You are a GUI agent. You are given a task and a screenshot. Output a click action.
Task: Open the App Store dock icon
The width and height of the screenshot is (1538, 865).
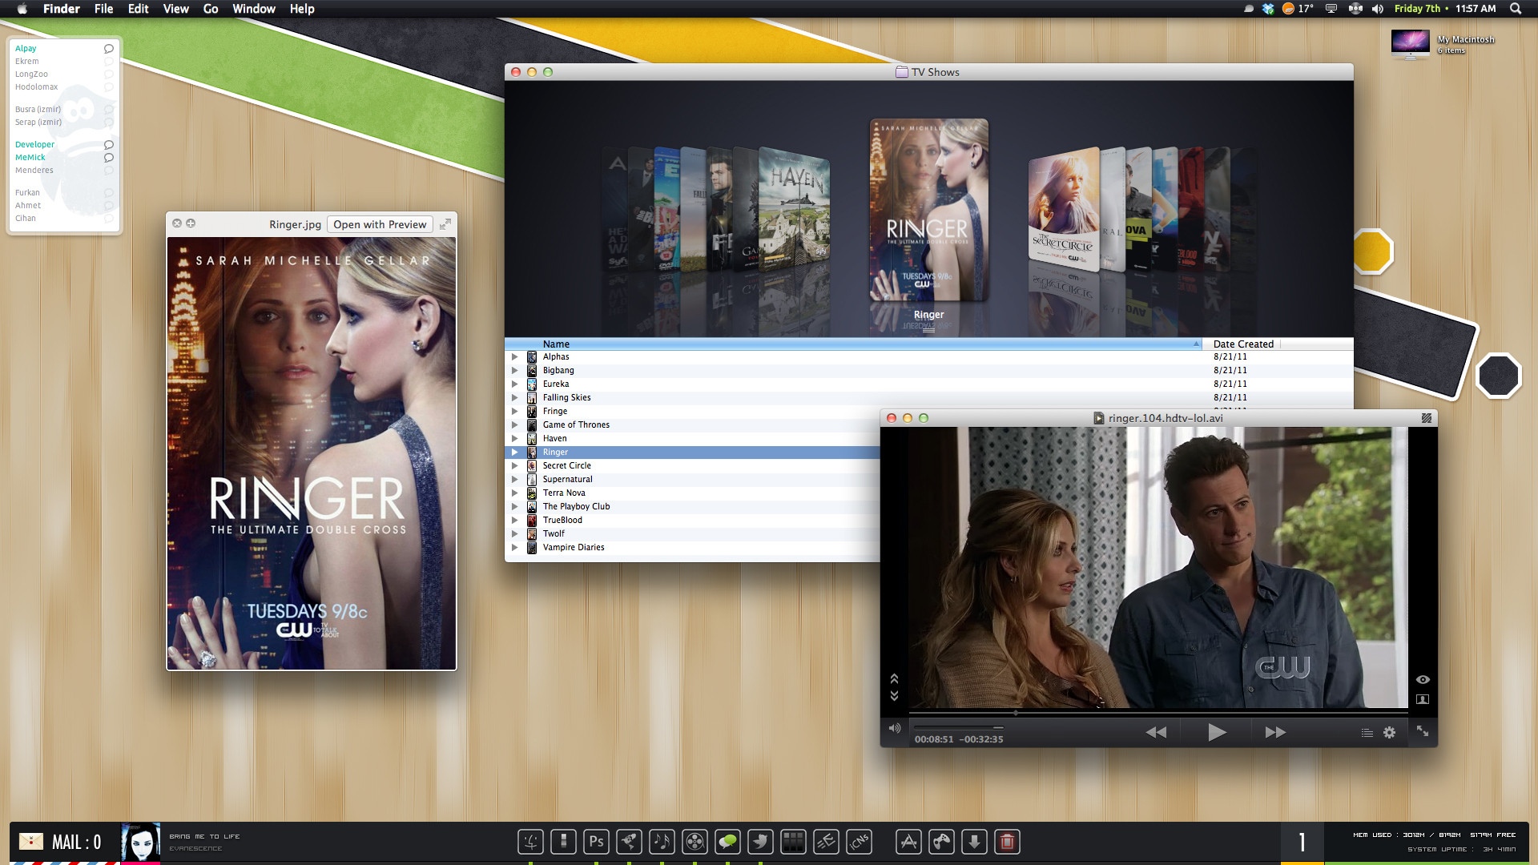(908, 842)
